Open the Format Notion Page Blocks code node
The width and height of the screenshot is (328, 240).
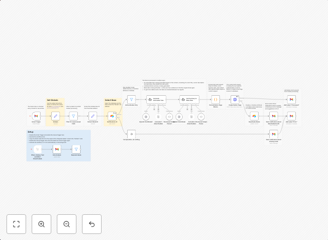pos(215,99)
